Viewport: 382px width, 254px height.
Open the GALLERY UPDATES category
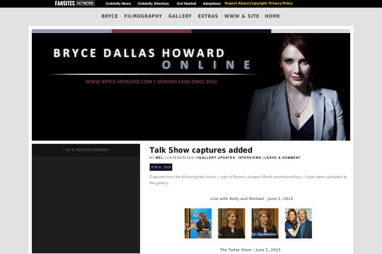point(217,157)
